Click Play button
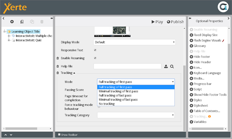The height and width of the screenshot is (139, 232). tap(157, 22)
